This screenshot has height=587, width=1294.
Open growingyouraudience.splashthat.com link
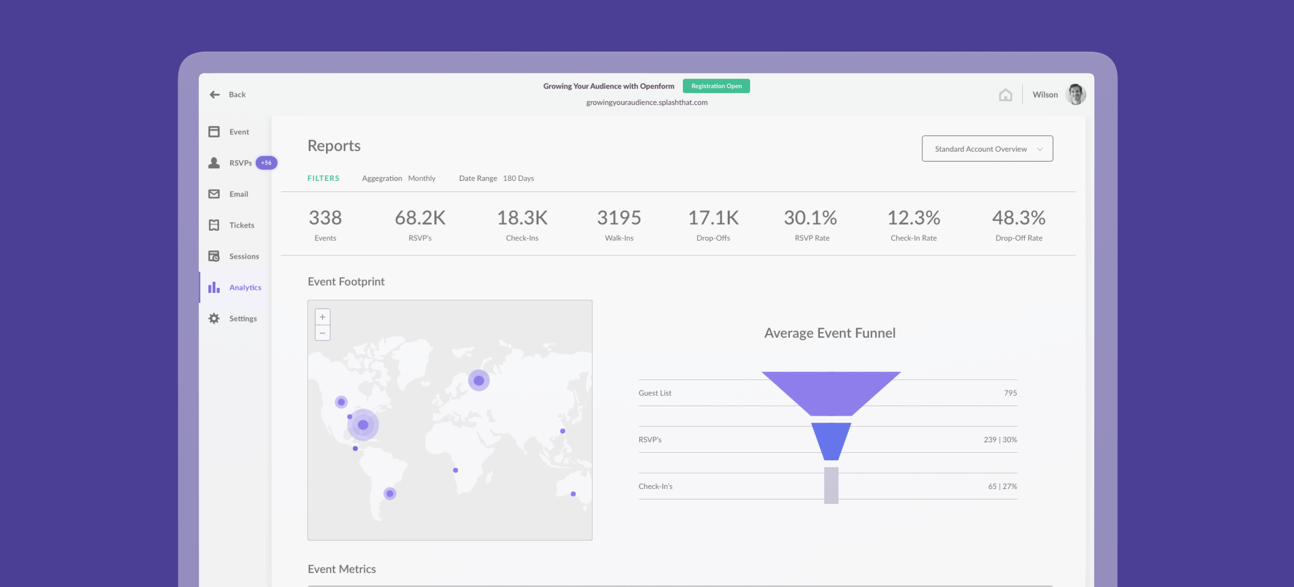pos(646,103)
